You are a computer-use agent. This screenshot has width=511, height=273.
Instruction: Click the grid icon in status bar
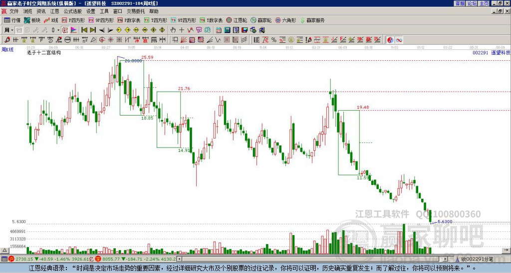pos(4,259)
